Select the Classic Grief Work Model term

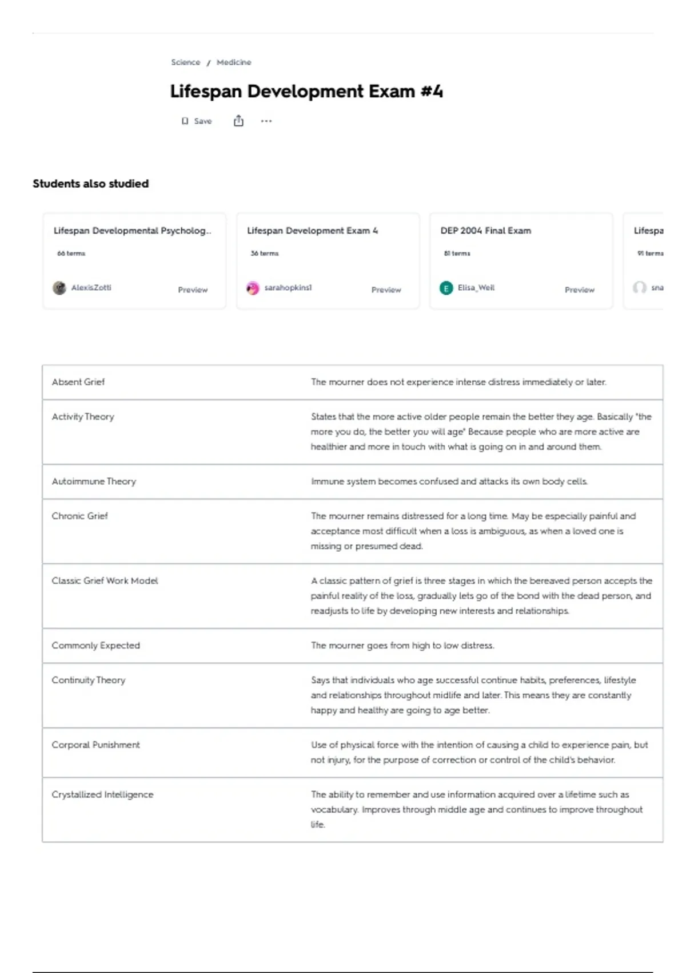tap(105, 581)
